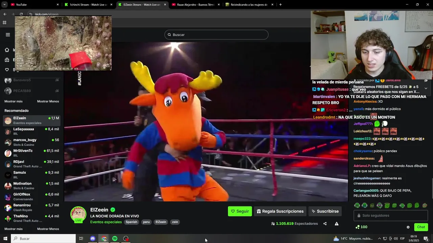
Task: Open the Browse icon in Kick sidebar
Action: tap(7, 60)
